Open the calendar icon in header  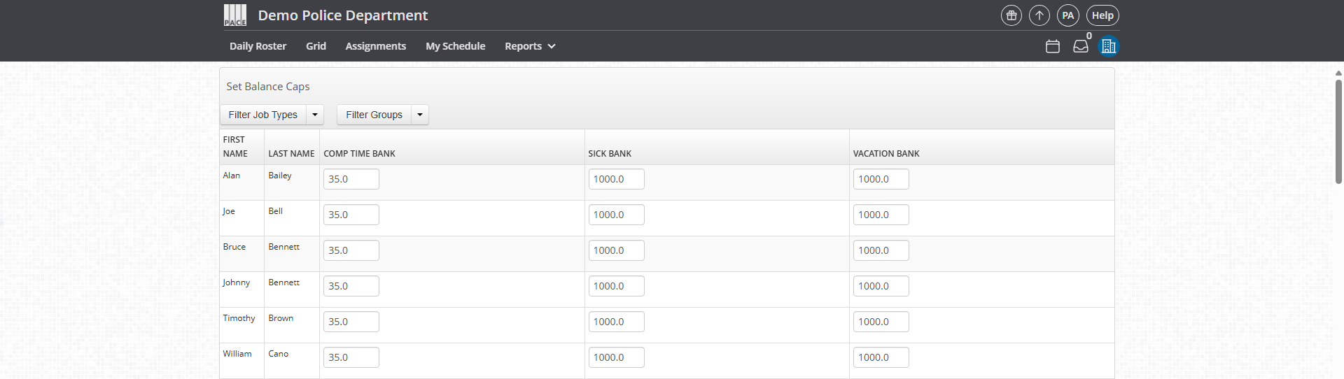[x=1053, y=46]
